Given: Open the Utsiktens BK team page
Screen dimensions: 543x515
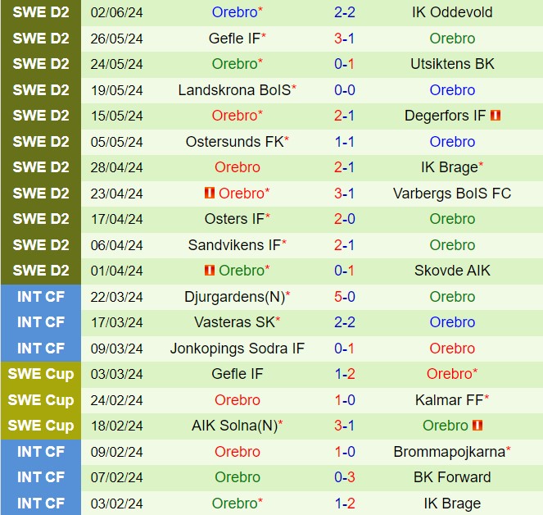Looking at the screenshot, I should (452, 64).
